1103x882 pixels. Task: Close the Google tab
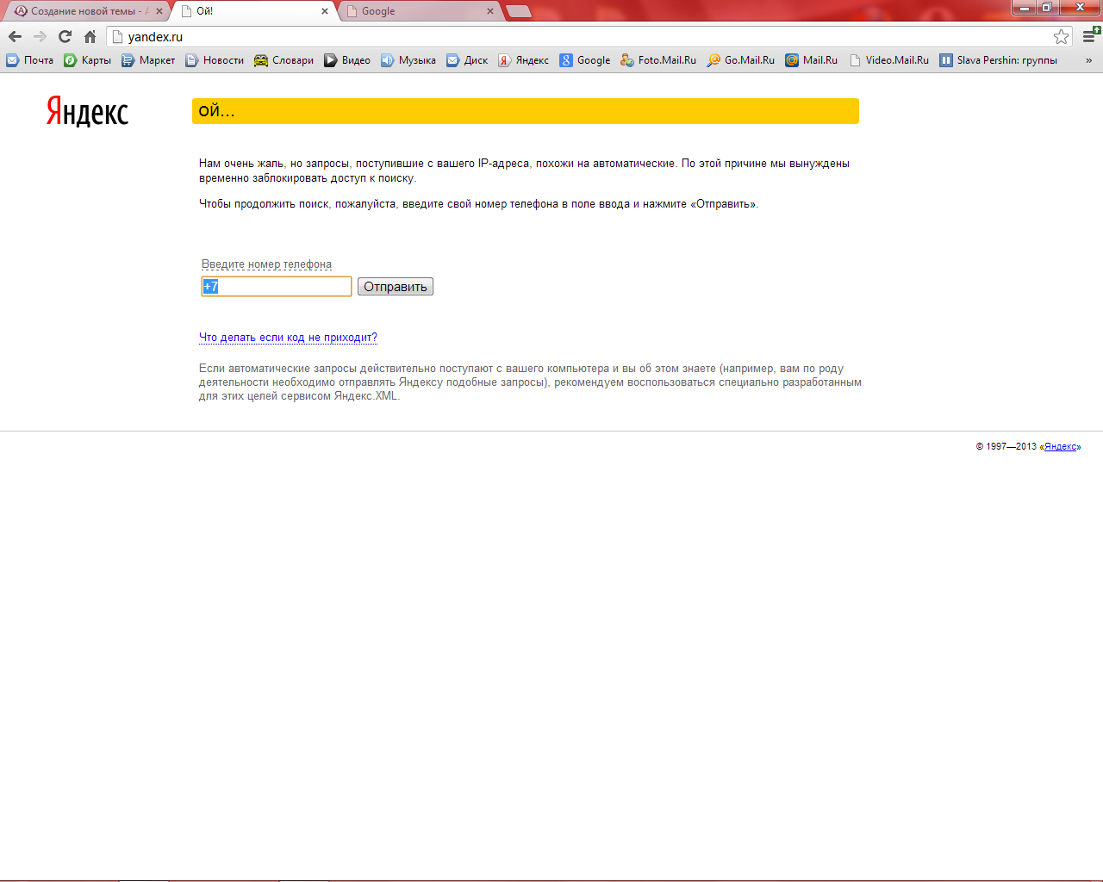coord(490,11)
